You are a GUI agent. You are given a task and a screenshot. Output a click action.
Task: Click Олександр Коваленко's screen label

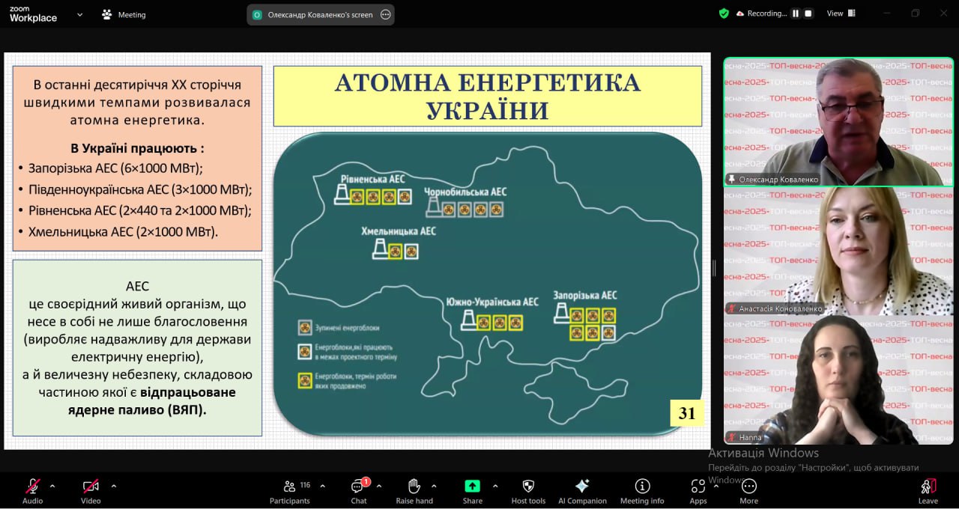(x=320, y=14)
